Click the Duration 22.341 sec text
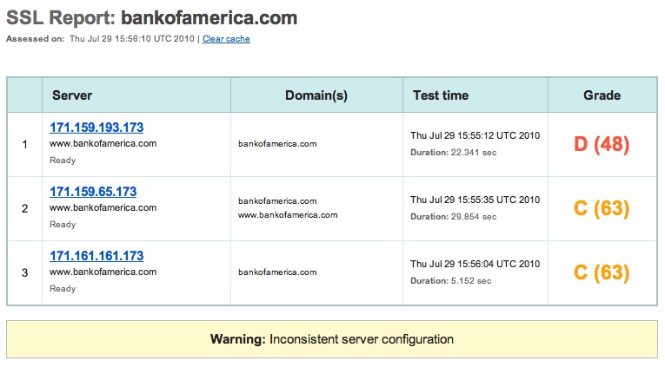Screen dimensions: 665x367 pyautogui.click(x=451, y=153)
